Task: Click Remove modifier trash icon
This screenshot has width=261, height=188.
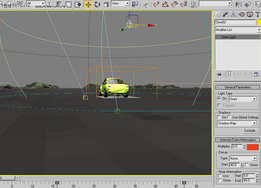Action: [246, 74]
